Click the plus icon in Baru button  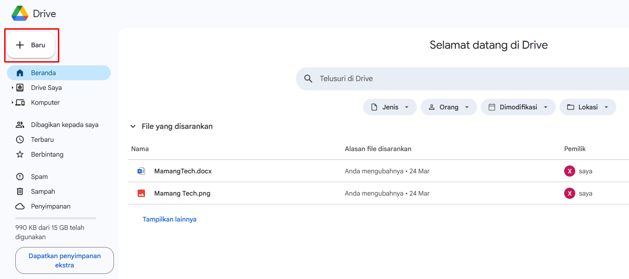coord(20,45)
